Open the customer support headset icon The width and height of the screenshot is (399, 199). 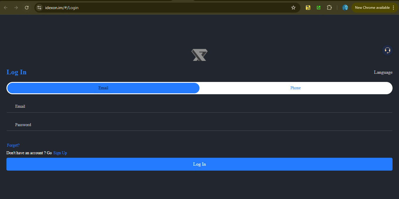pos(387,50)
